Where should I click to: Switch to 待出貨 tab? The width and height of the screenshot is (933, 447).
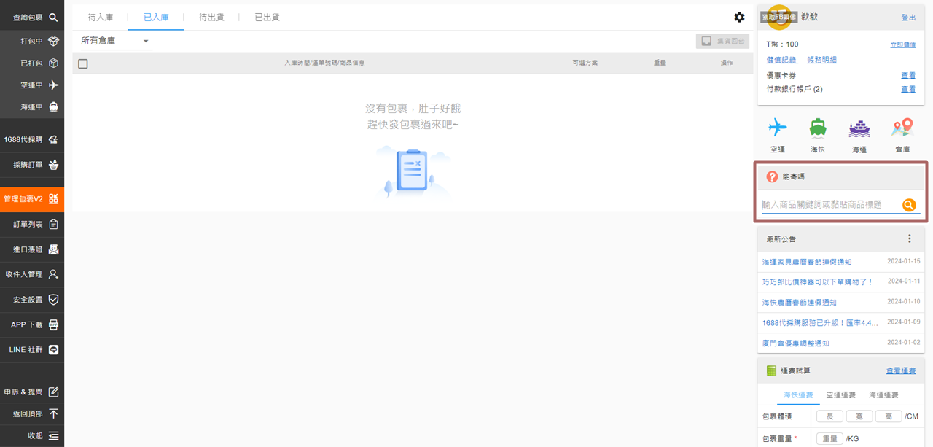point(211,17)
